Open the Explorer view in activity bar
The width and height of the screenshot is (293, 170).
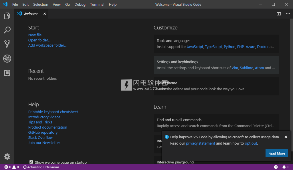coord(7,16)
